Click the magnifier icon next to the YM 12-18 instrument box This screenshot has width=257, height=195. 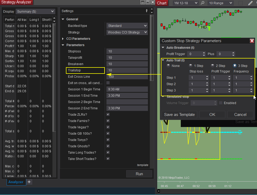pos(202,3)
